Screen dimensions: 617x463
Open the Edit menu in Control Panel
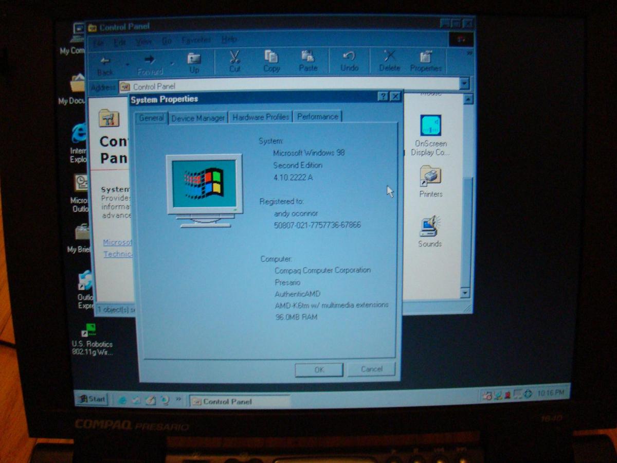pos(120,42)
